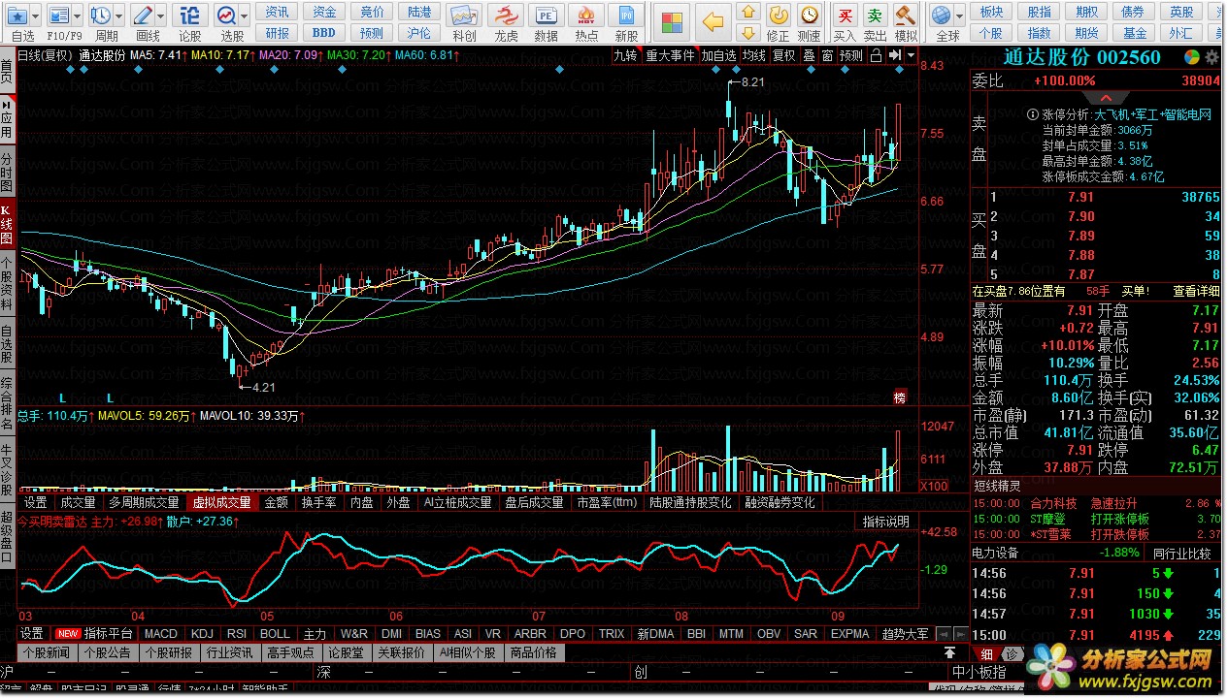Click the 买入 buy icon
Viewport: 1228px width, 698px height.
click(846, 16)
